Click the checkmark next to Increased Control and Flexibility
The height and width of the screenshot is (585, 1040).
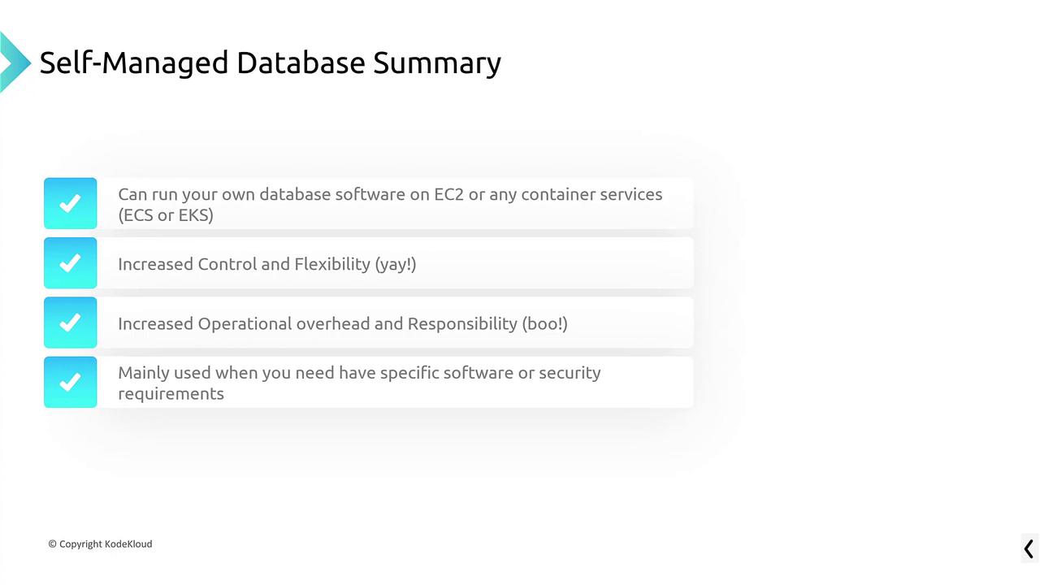(71, 263)
